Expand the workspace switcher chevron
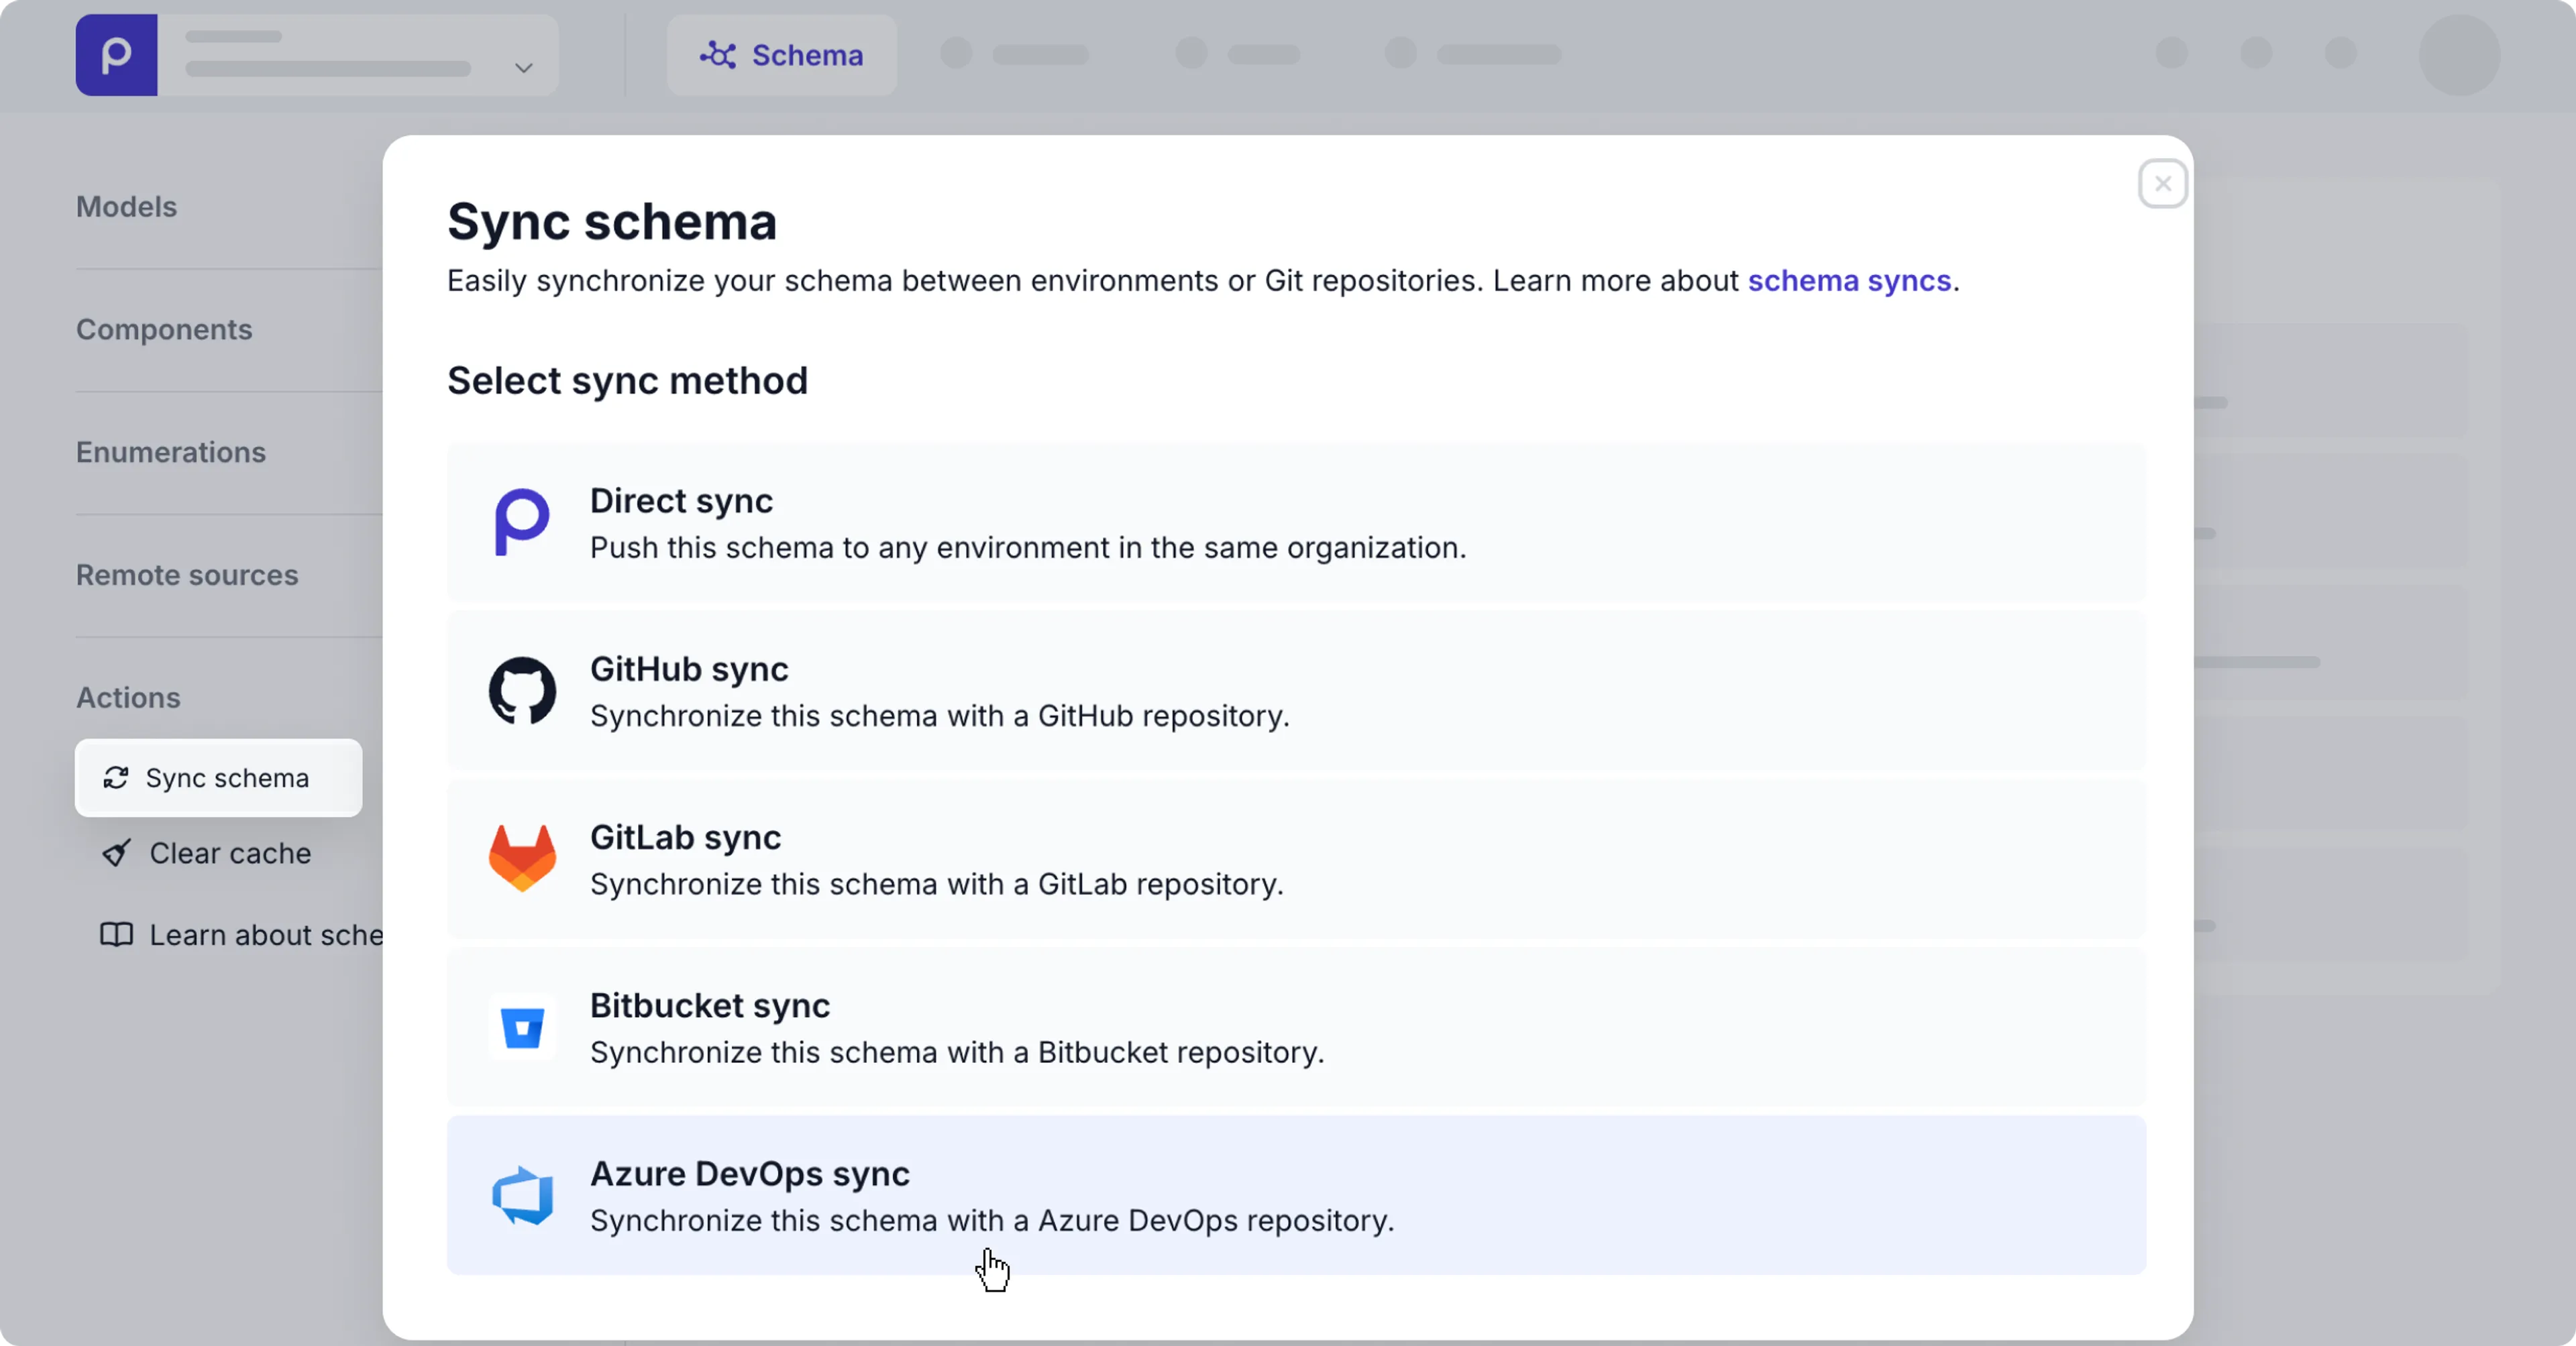The height and width of the screenshot is (1346, 2576). tap(522, 68)
